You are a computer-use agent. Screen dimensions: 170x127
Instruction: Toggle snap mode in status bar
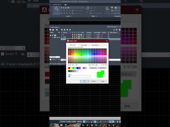(87, 122)
